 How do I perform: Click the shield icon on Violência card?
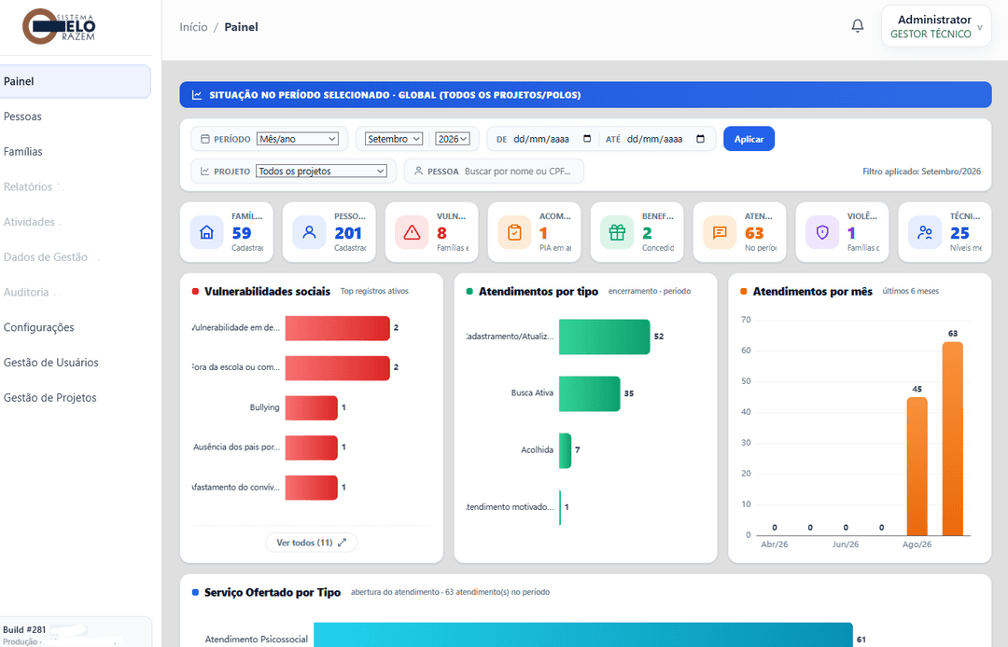click(822, 232)
